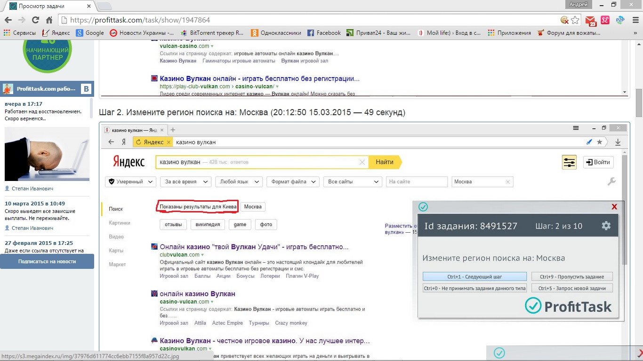Click the Москва region button under filters
The height and width of the screenshot is (361, 643).
coord(253,207)
